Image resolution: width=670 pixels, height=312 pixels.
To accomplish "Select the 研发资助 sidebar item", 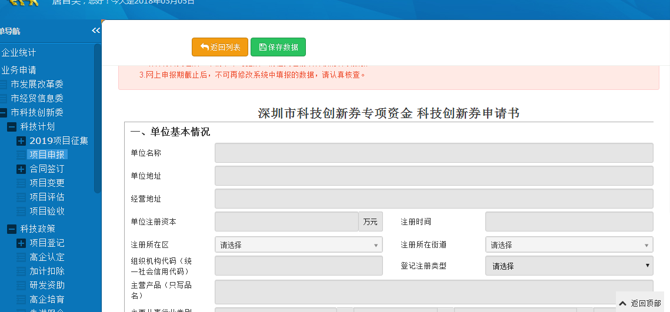I will (47, 286).
